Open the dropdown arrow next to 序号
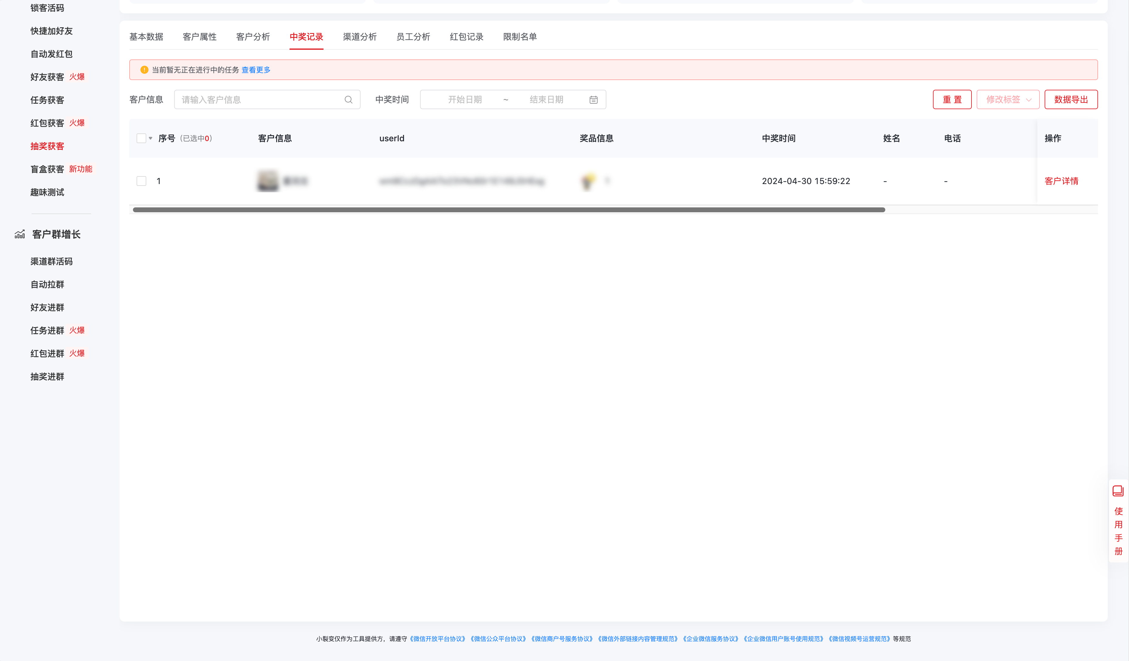 (151, 139)
